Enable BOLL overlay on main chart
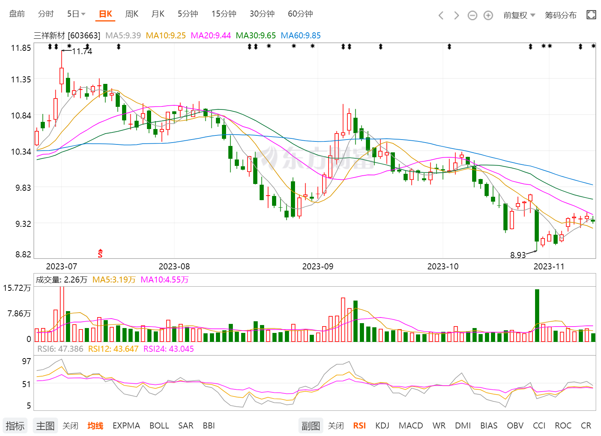 coord(159,426)
